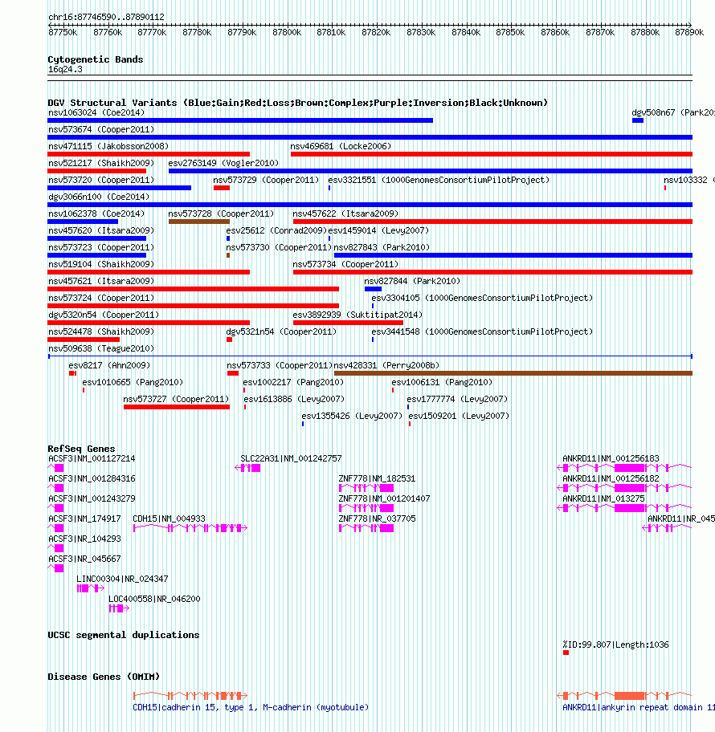Screen dimensions: 715x732
Task: Click the LINC00304 NR_024347 gene glyph
Action: pyautogui.click(x=91, y=588)
